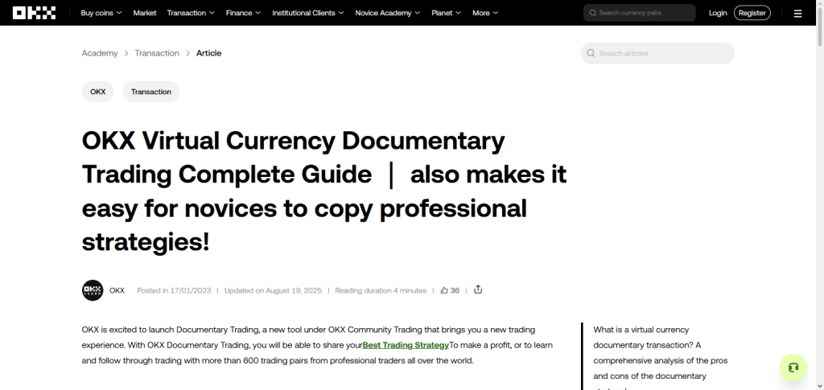Click the OKX logo in header
824x390 pixels.
click(34, 13)
